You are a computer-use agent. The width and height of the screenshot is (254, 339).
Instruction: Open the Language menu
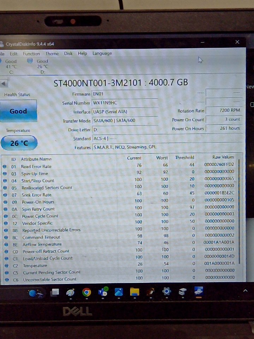[102, 53]
